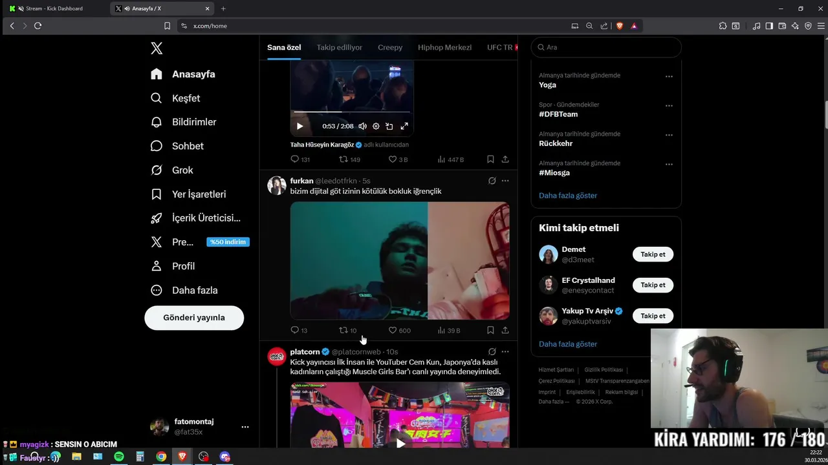The image size is (828, 465).
Task: Click Gönderi yayınla button
Action: click(194, 318)
